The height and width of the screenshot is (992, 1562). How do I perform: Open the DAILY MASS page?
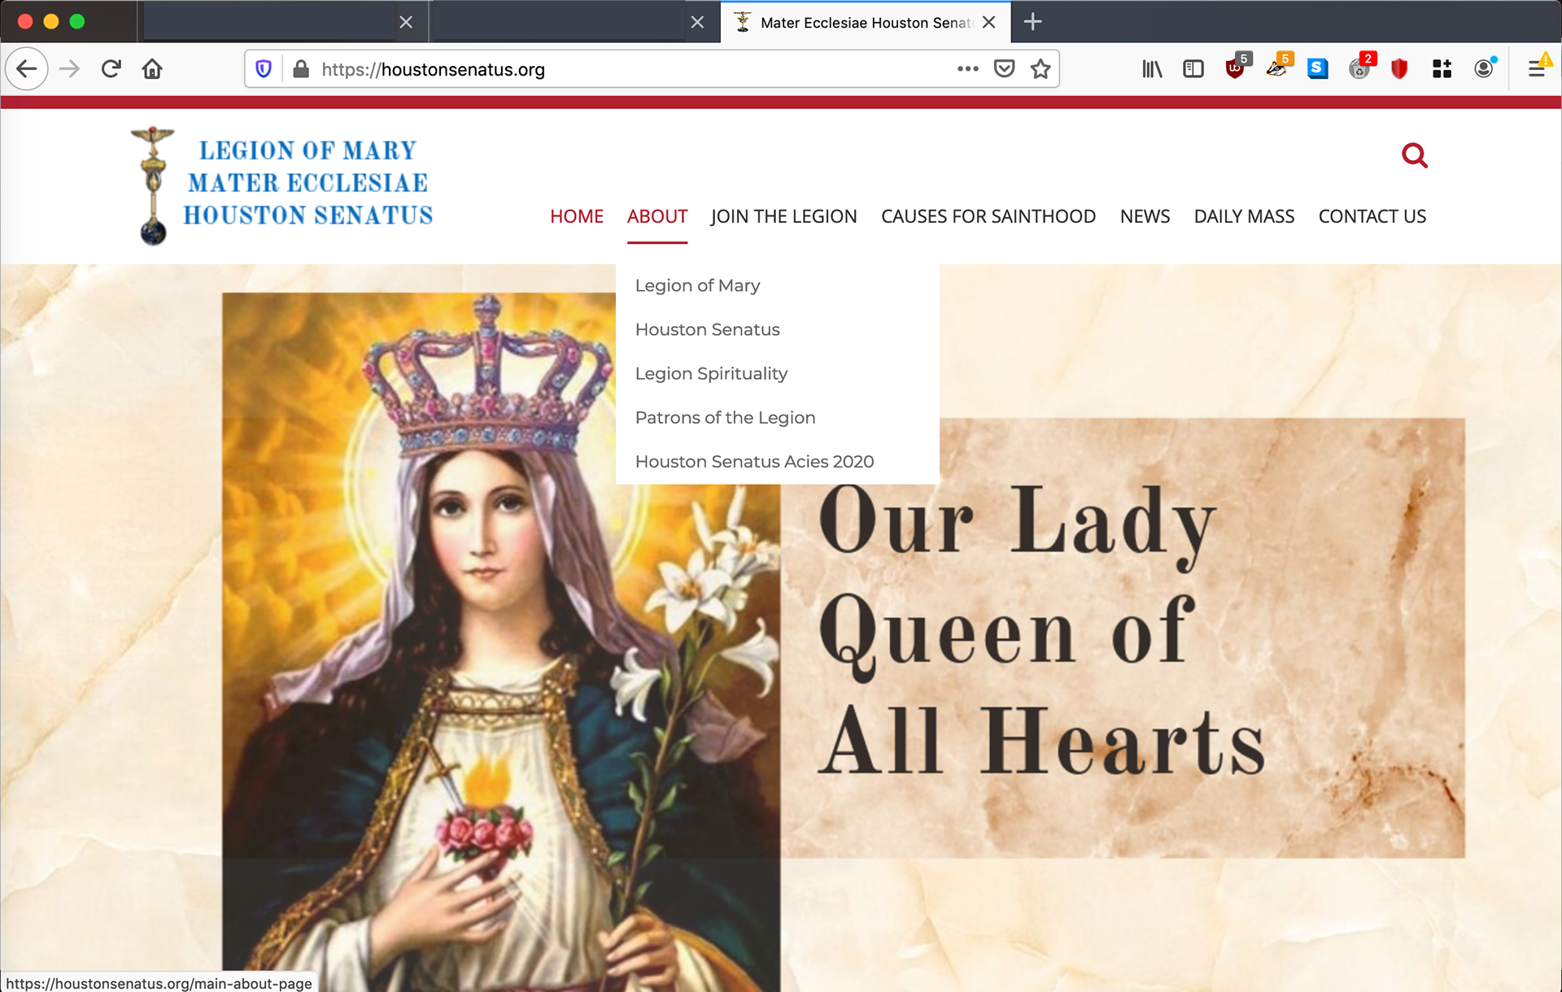(x=1244, y=216)
